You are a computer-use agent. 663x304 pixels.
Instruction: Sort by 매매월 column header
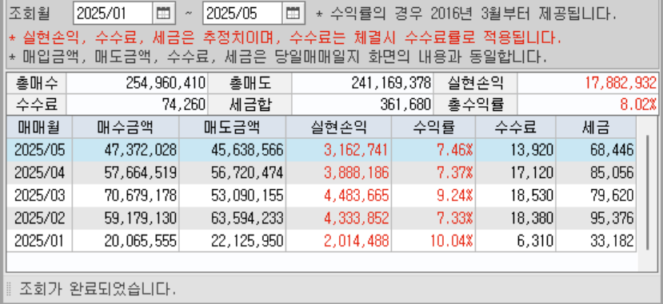(39, 127)
